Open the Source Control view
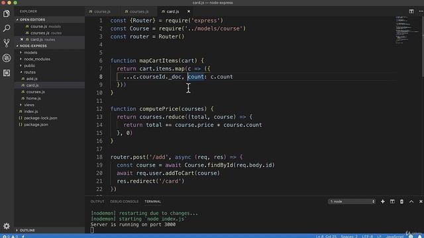 [7, 43]
